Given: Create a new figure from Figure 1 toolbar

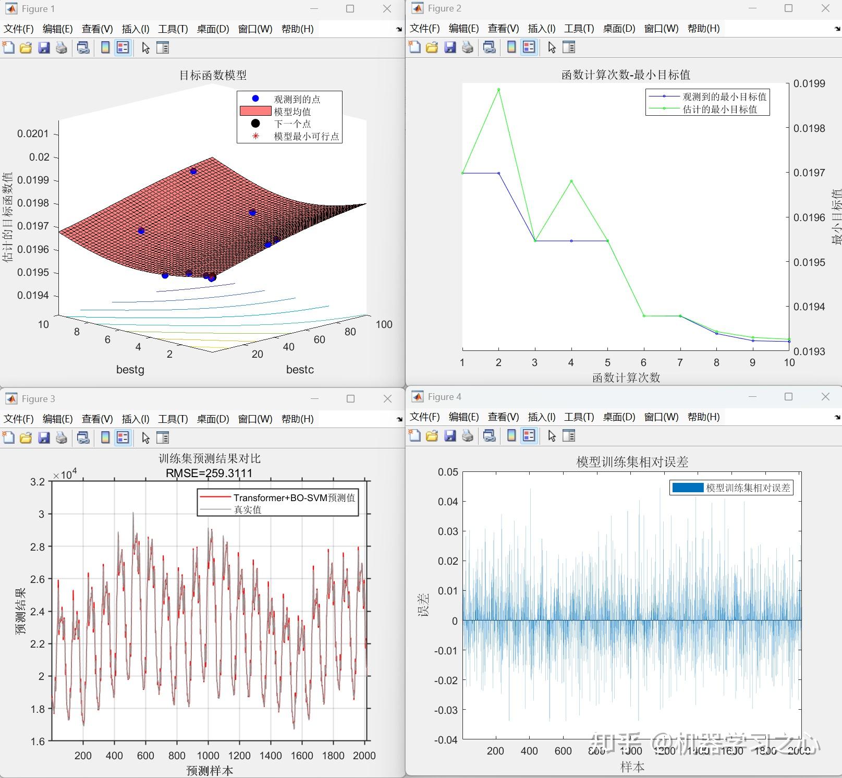Looking at the screenshot, I should 8,47.
